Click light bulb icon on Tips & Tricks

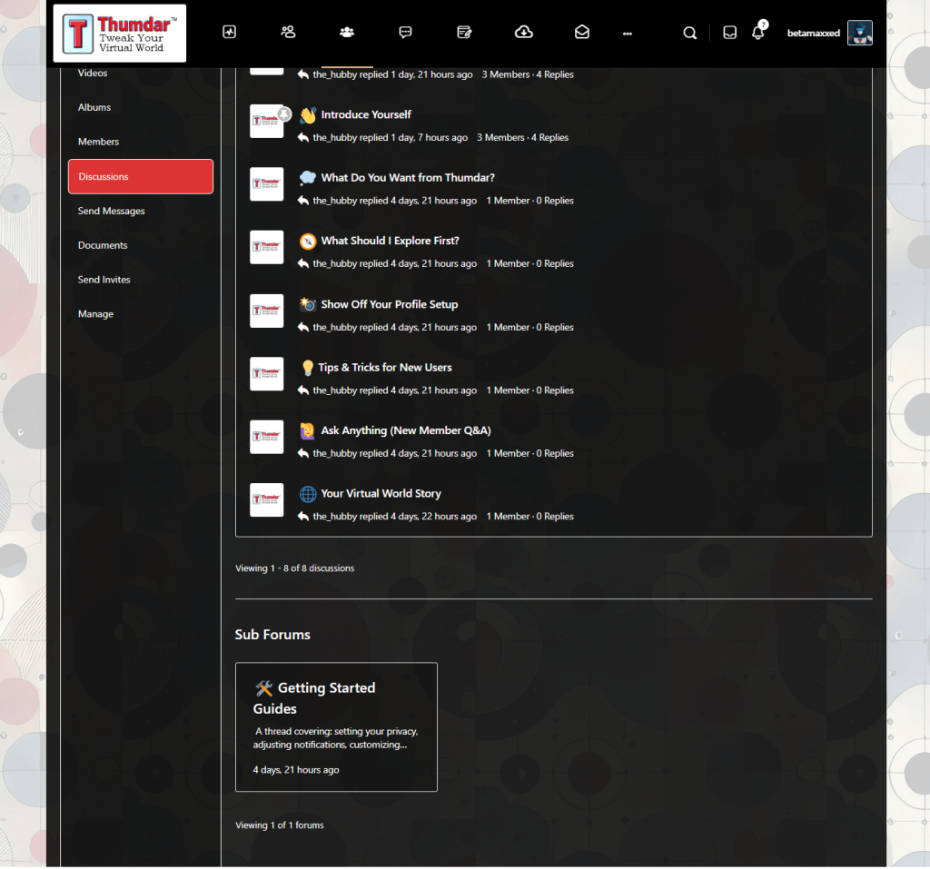pos(307,369)
